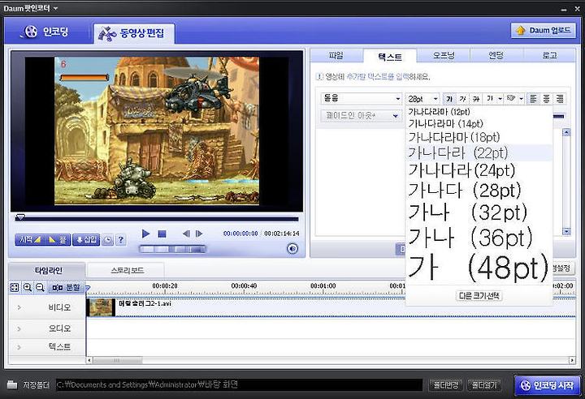
Task: Click the 폴더변경 button
Action: tap(445, 385)
